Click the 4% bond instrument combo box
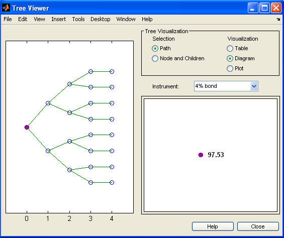The width and height of the screenshot is (284, 238). point(226,86)
